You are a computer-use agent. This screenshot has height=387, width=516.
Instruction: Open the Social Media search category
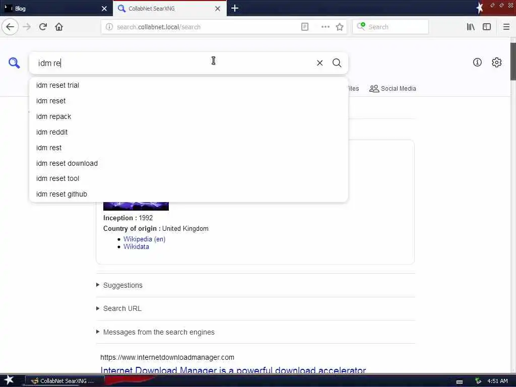[x=392, y=89]
